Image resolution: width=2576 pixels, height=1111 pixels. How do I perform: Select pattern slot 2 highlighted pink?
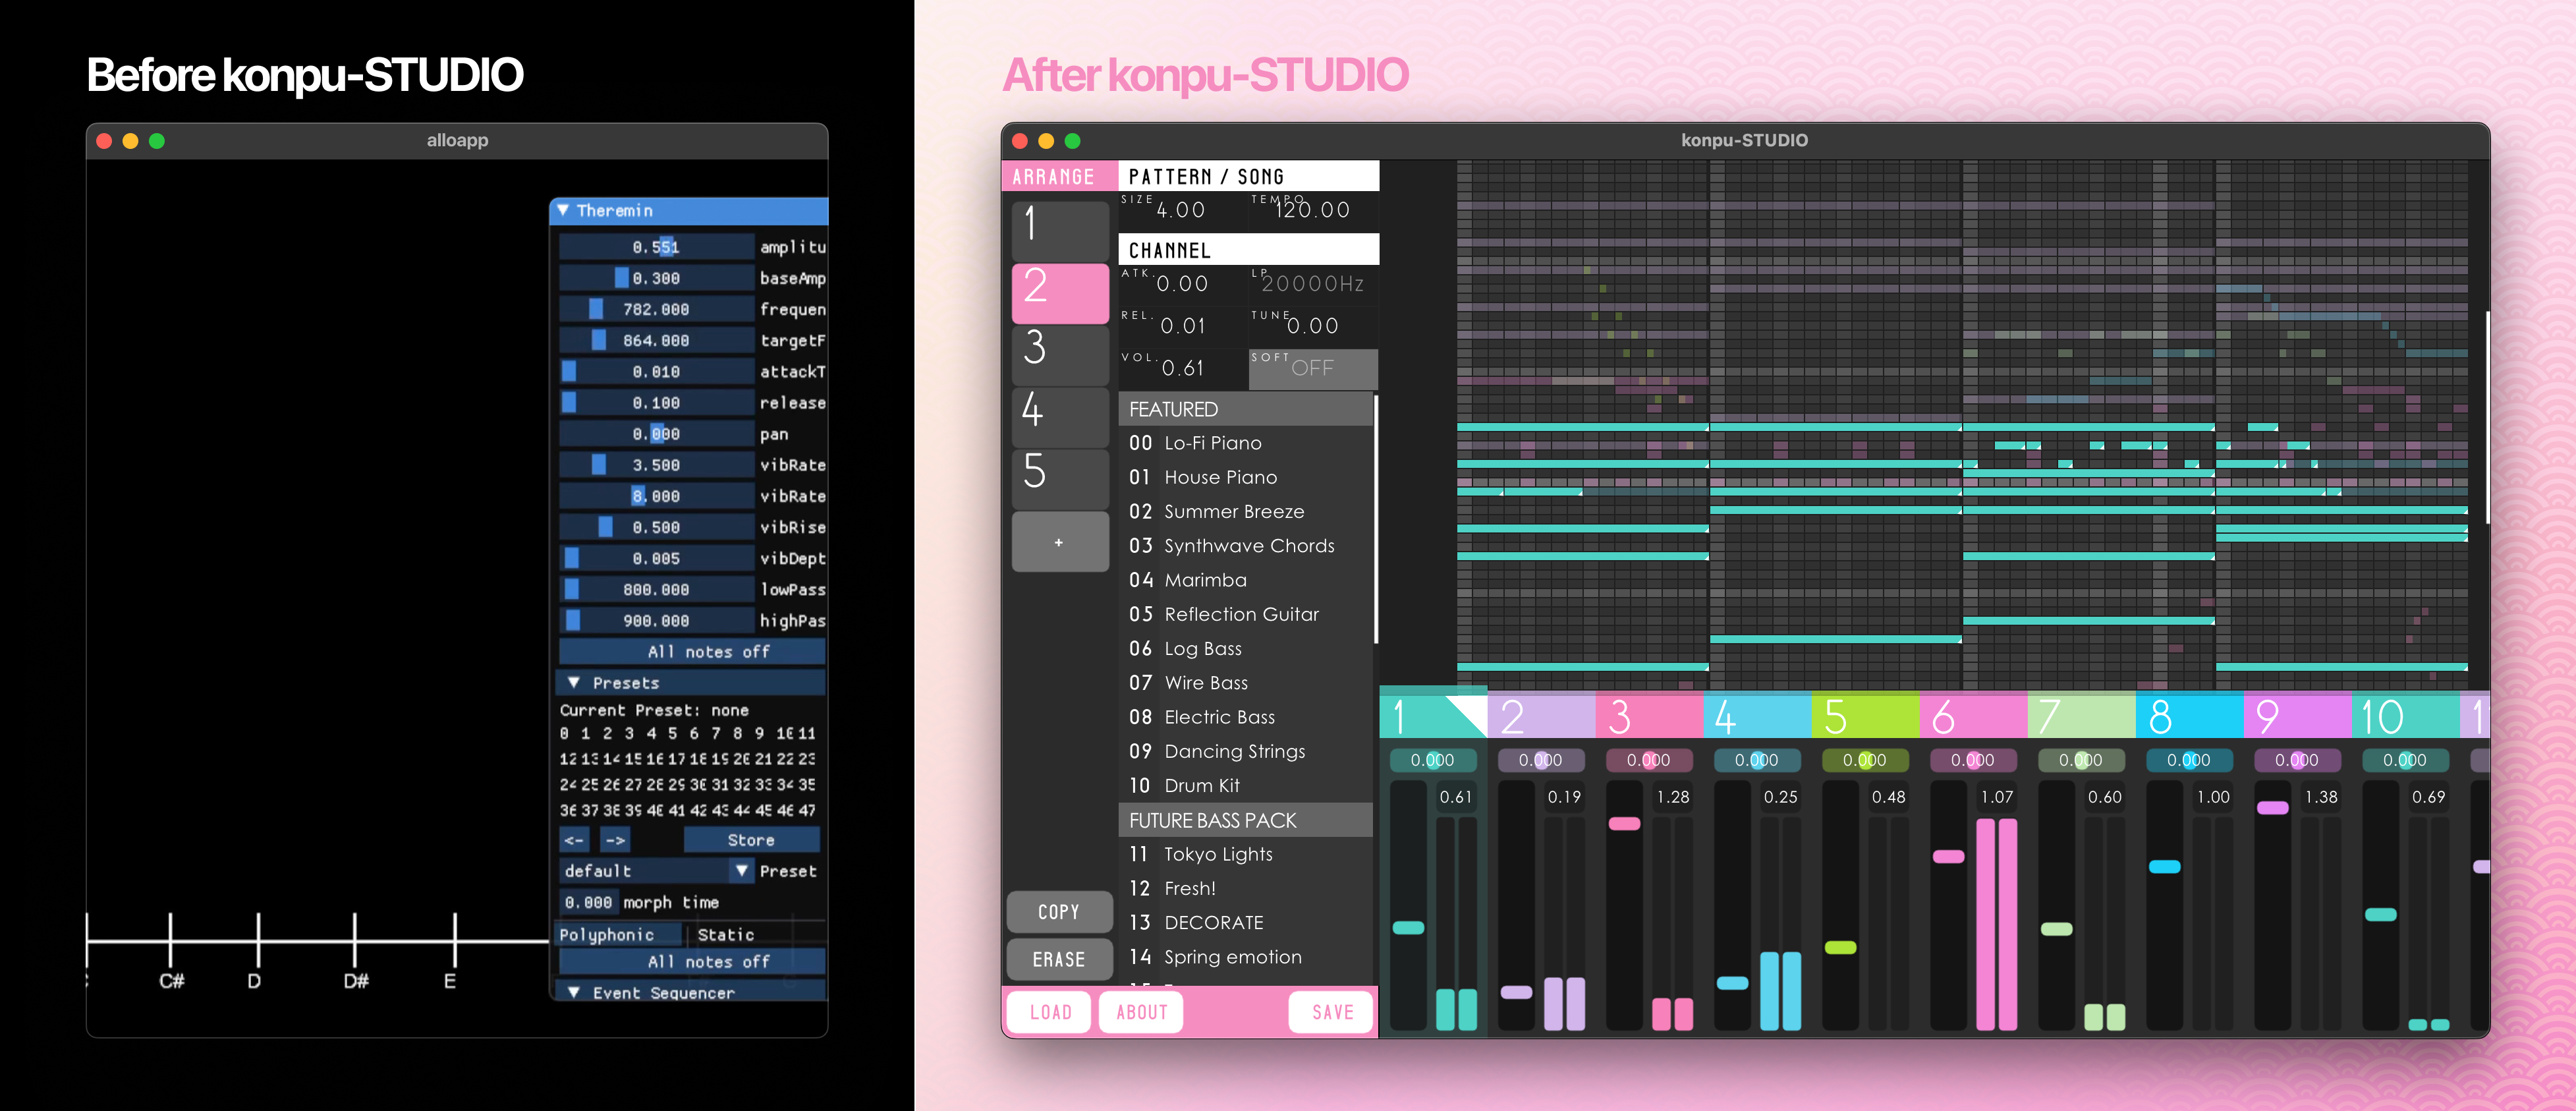pos(1060,293)
